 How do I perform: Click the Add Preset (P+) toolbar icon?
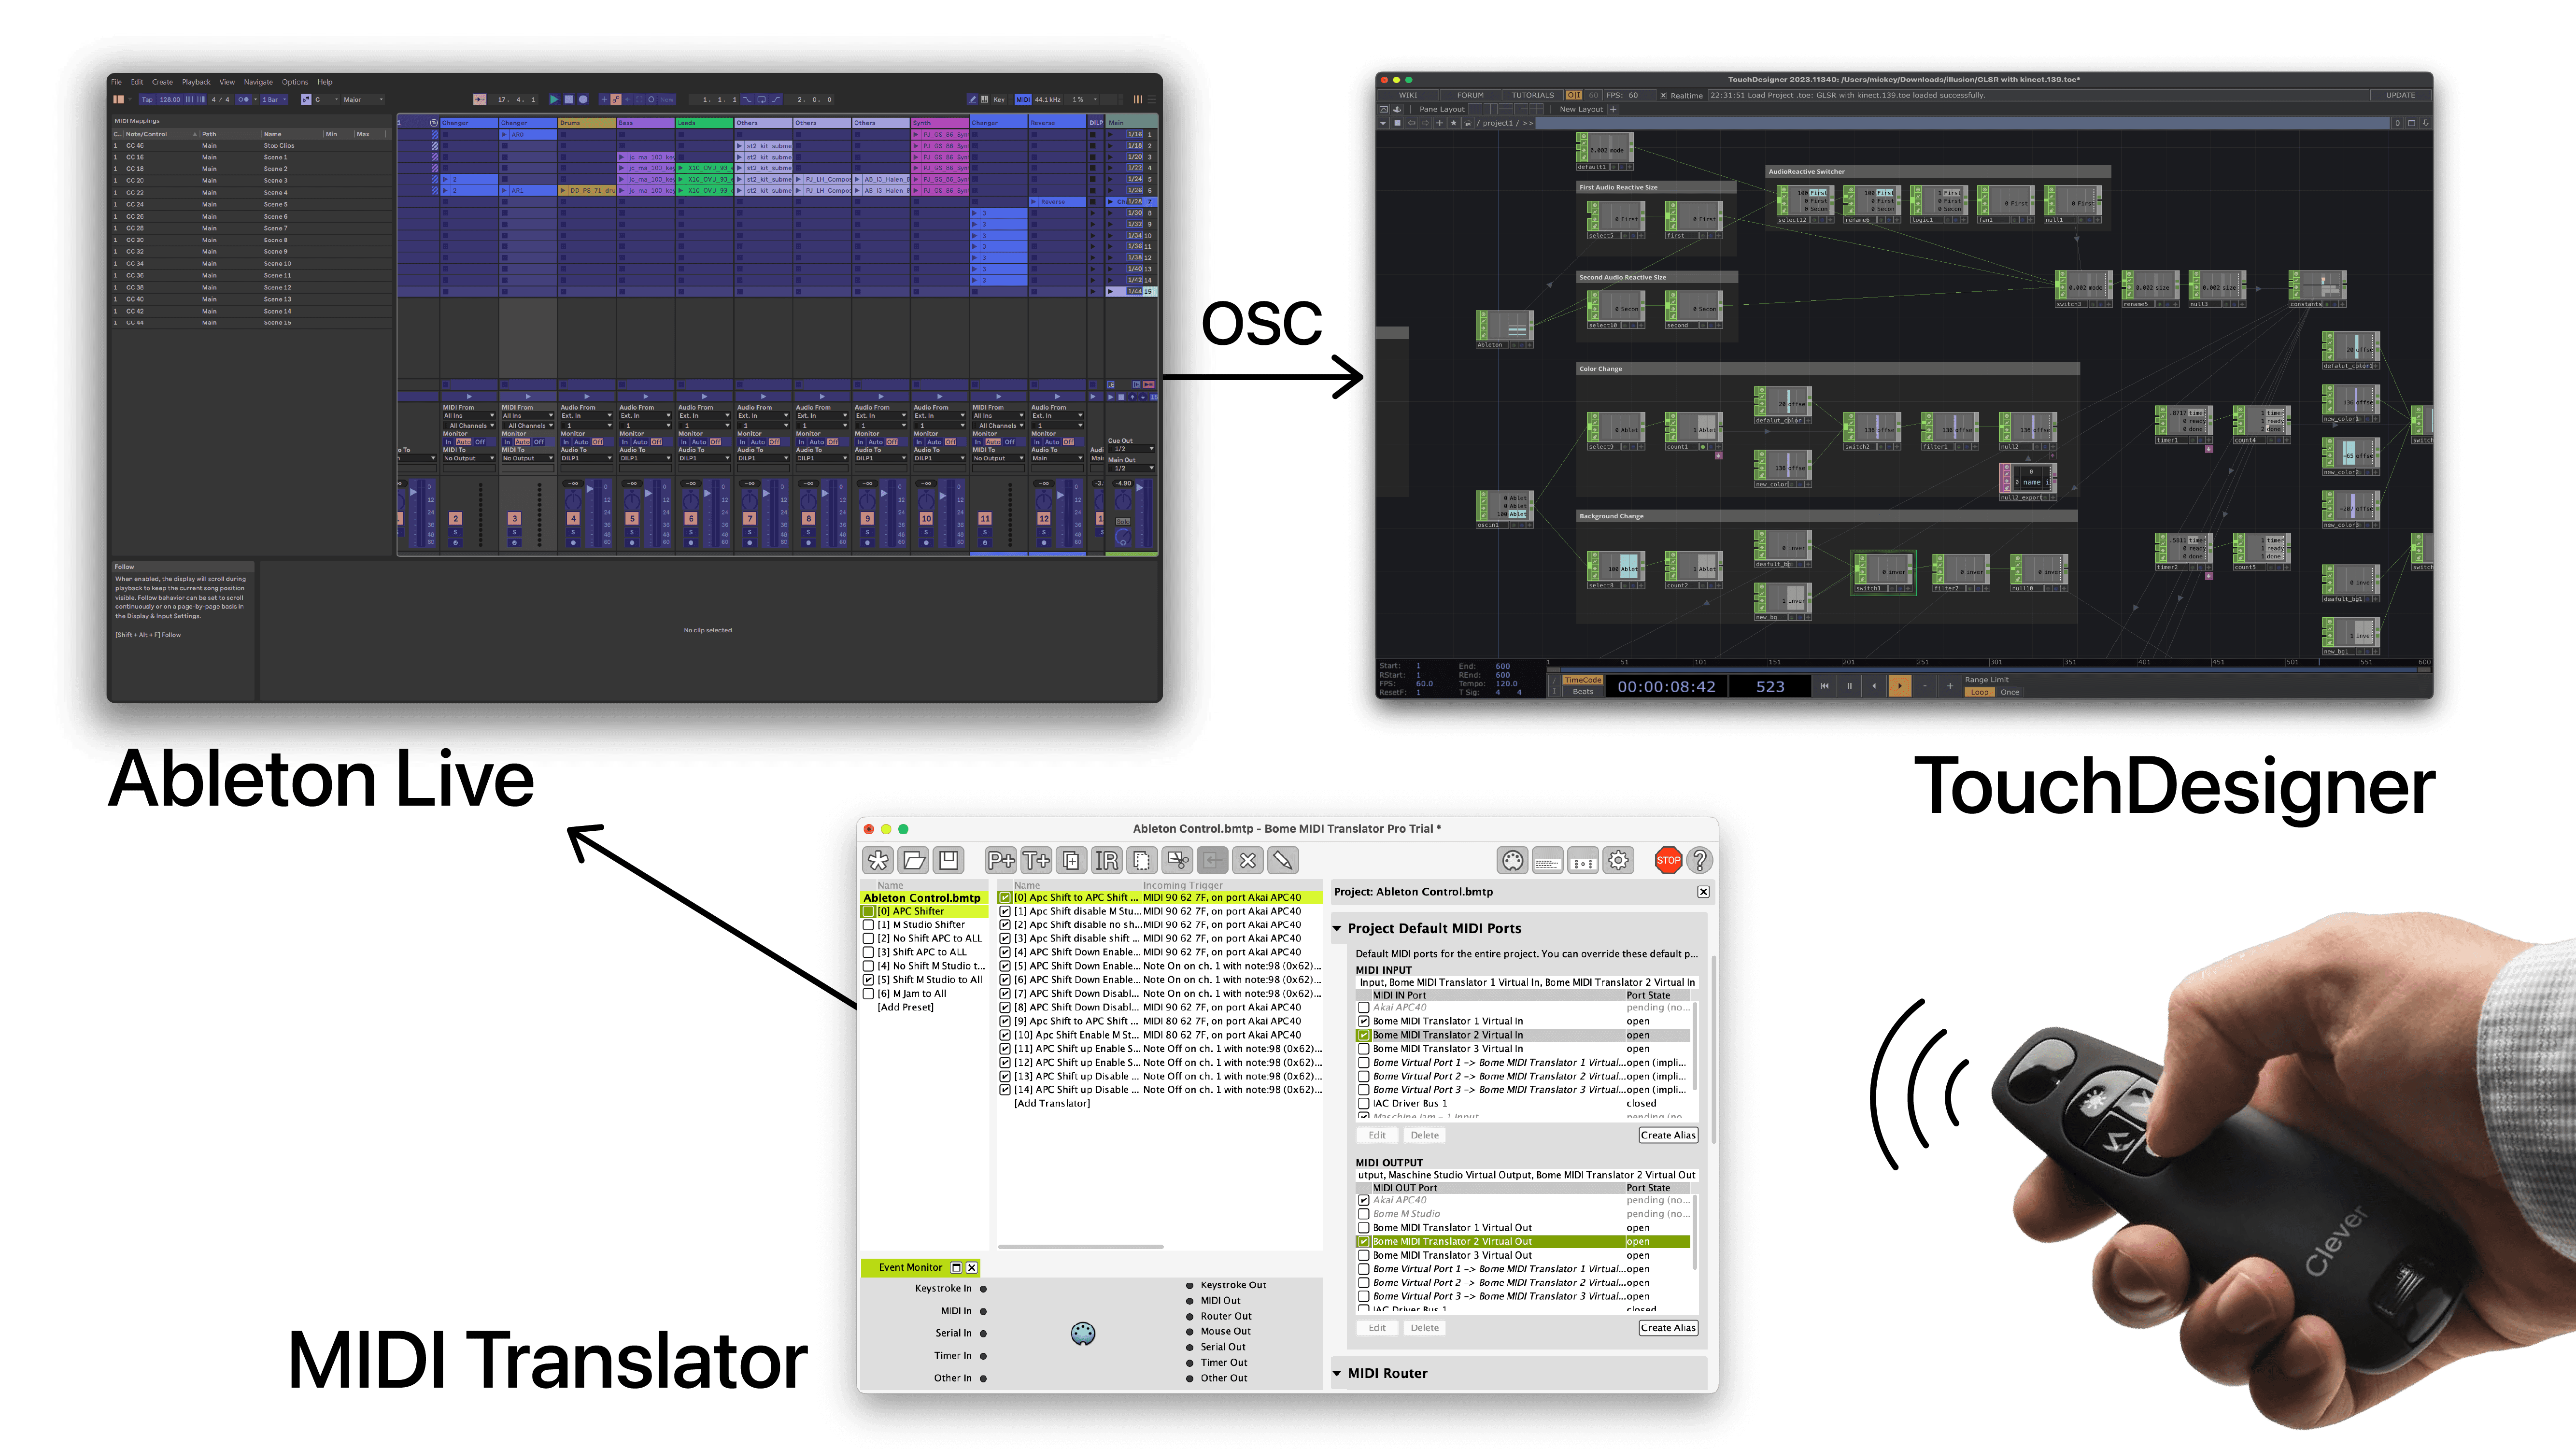click(x=1000, y=860)
